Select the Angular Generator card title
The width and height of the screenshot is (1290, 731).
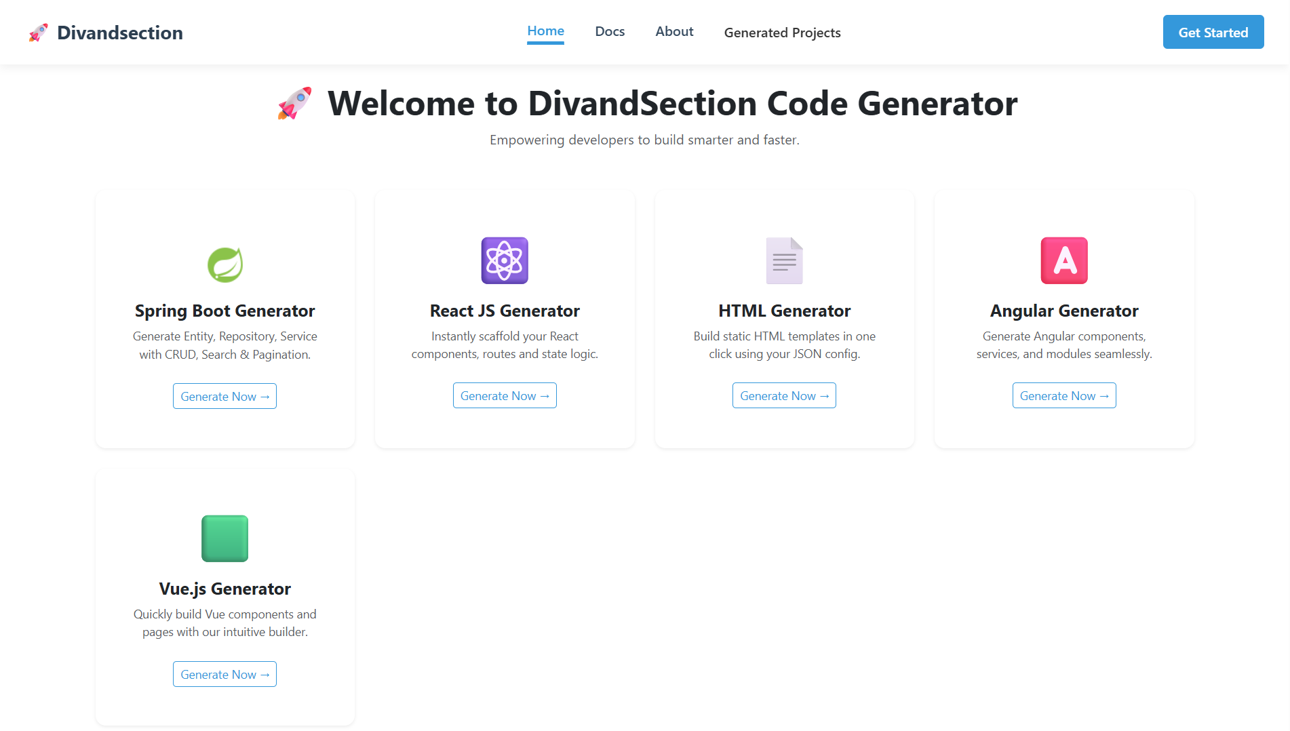1063,311
